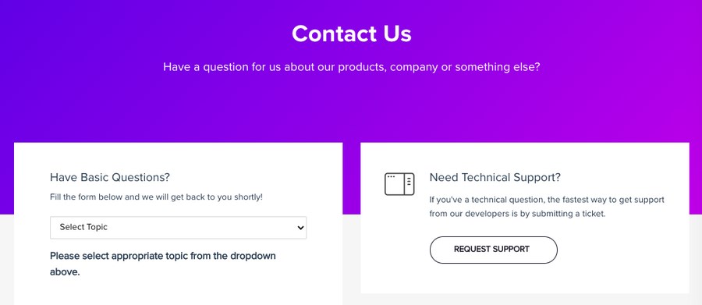This screenshot has height=305, width=702.
Task: Click the word 'dropdown' in the bold notice
Action: click(x=253, y=256)
